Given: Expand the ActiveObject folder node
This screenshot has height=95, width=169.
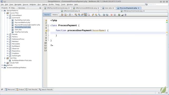Looking at the screenshot, I should click(7, 15).
